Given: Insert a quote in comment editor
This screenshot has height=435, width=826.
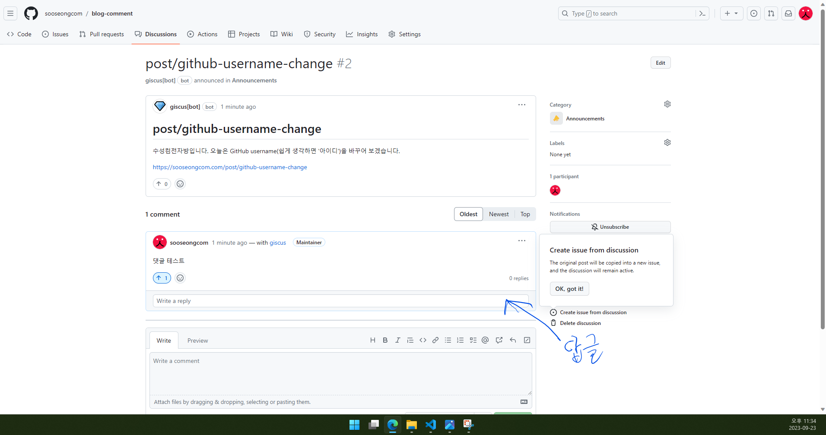Looking at the screenshot, I should point(410,340).
